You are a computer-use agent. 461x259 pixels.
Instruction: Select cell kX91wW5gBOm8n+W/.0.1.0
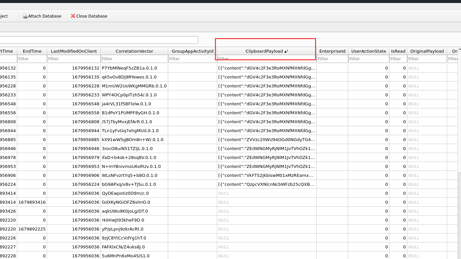[x=134, y=139]
